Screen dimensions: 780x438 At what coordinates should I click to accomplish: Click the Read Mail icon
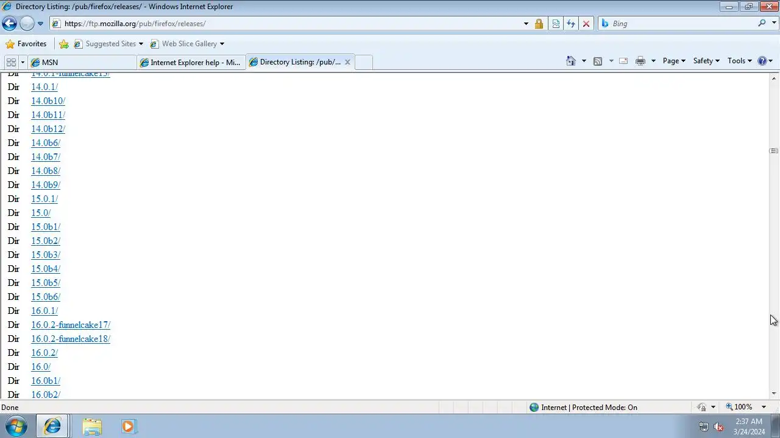pyautogui.click(x=623, y=61)
